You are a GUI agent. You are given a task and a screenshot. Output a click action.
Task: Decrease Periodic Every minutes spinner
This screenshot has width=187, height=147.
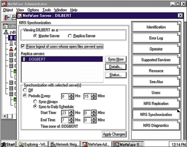[x=94, y=98]
